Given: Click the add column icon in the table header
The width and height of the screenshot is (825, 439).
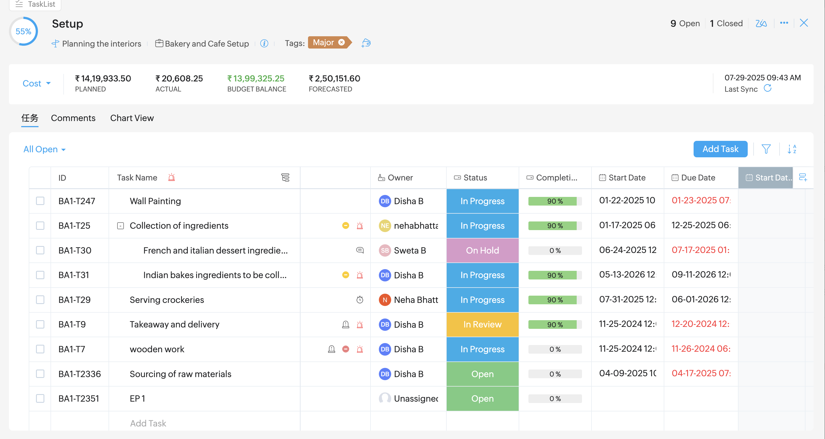Looking at the screenshot, I should 803,177.
